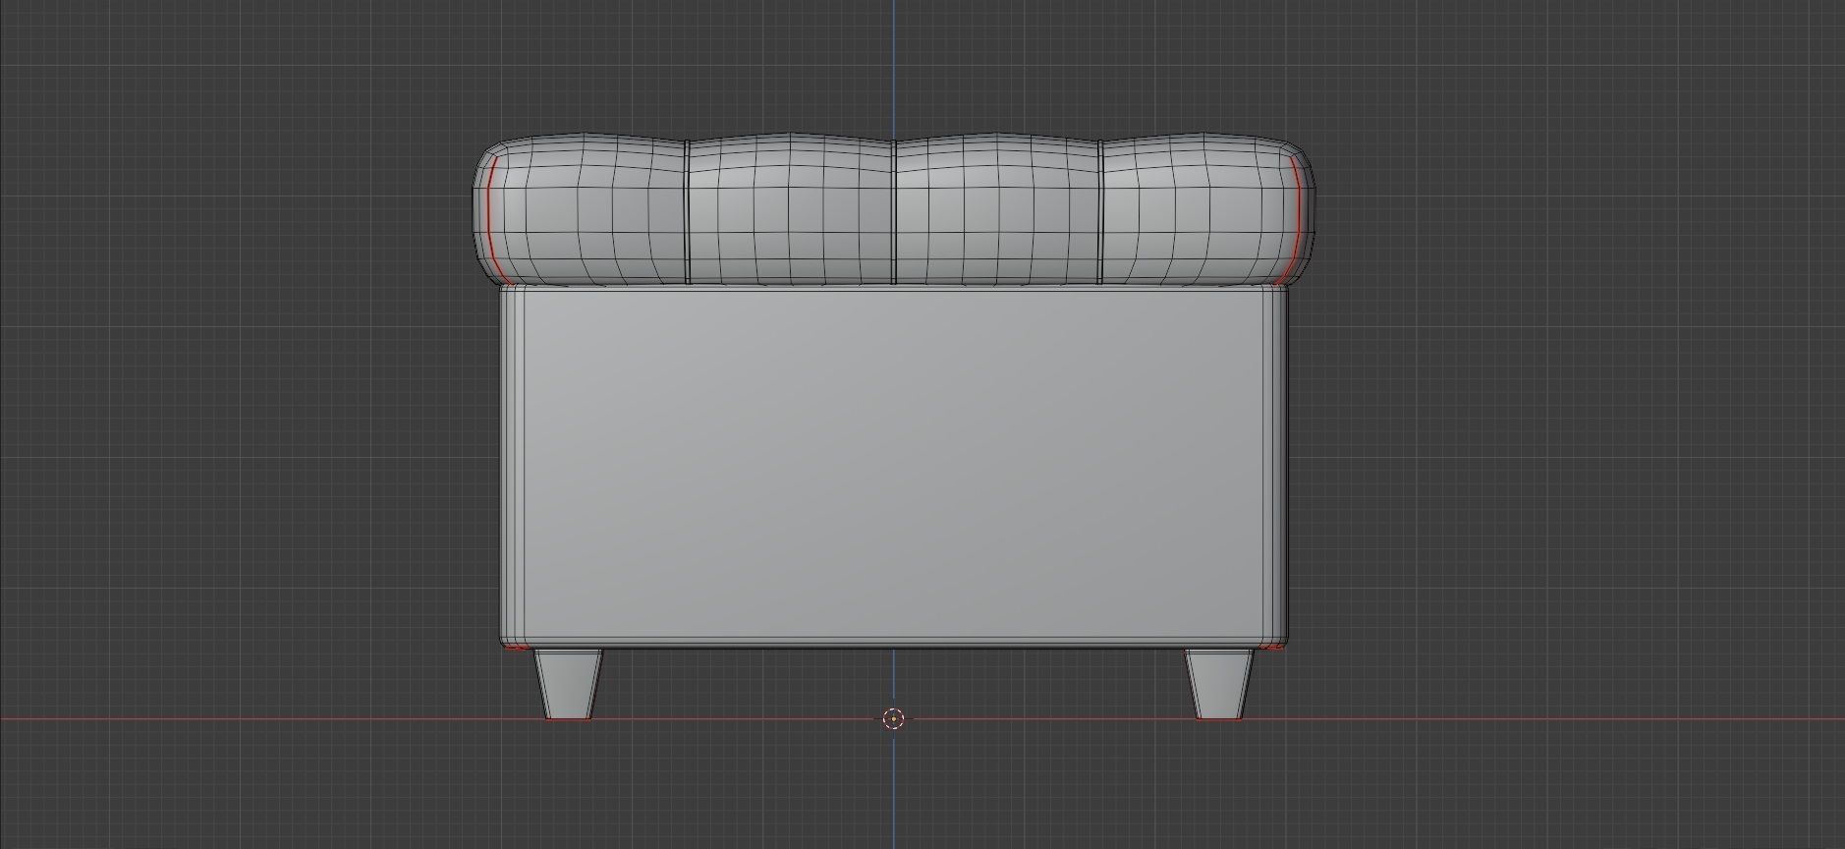Select the flat box body of the ottoman
Screen dimensions: 1845x849
892,467
